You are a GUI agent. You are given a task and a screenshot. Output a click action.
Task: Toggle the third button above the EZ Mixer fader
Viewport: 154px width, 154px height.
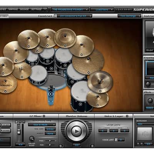24,122
